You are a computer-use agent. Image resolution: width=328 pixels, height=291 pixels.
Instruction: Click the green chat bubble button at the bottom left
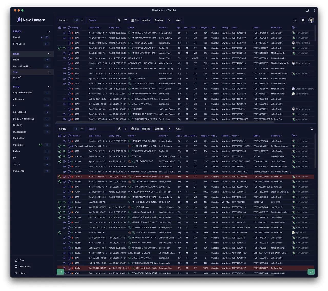coord(60,272)
